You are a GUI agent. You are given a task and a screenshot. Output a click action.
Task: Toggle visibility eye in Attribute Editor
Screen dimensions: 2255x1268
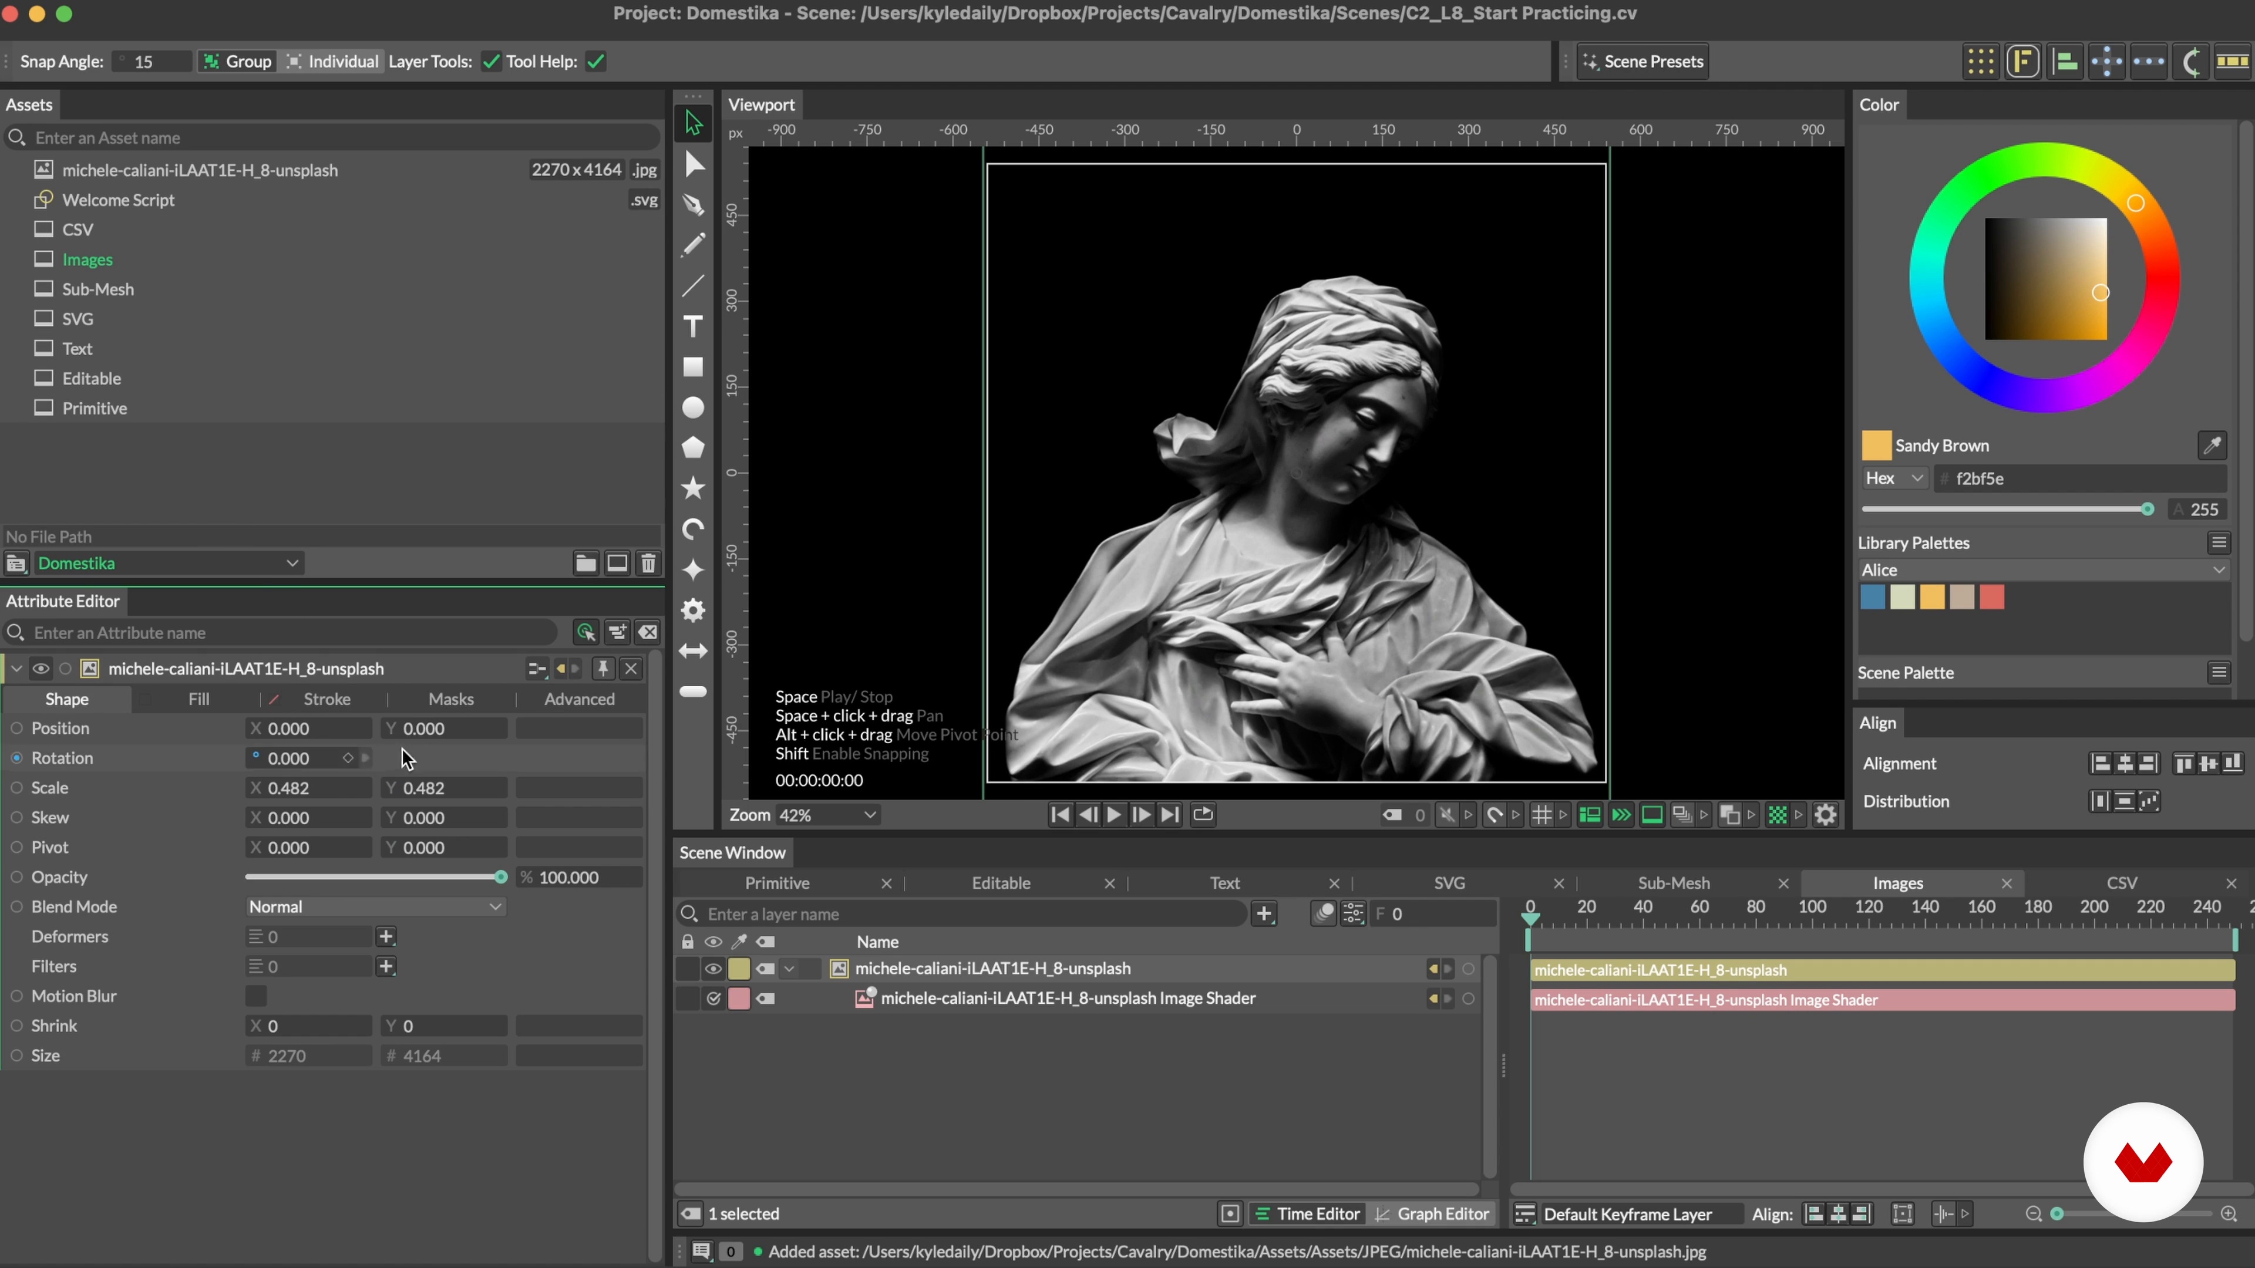tap(41, 669)
